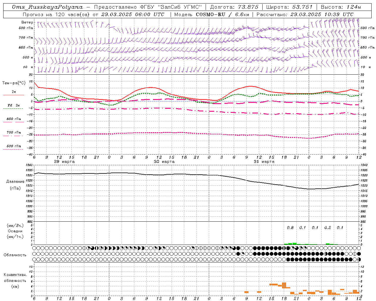Select the provider text ФГБУ "ЗапСиб УГМС"
This screenshot has width=376, height=301.
tap(170, 7)
